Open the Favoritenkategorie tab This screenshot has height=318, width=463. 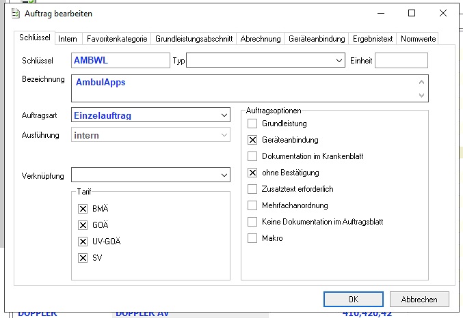[x=116, y=39]
